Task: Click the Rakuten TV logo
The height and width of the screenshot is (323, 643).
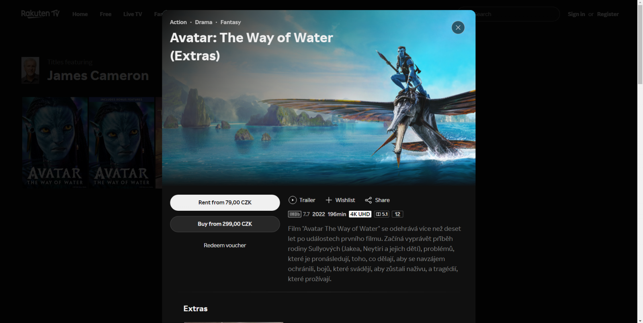Action: (x=40, y=14)
